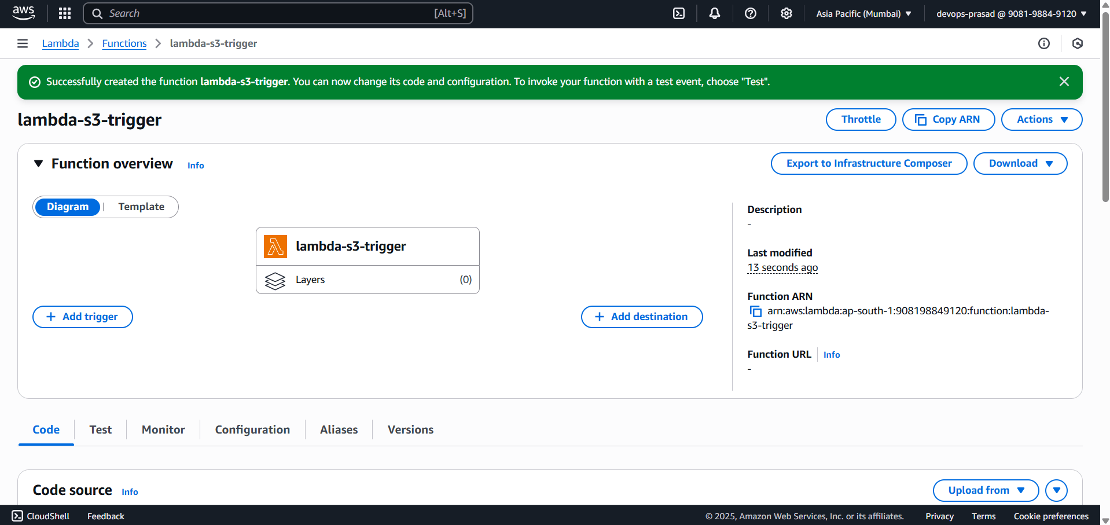Dismiss the green success banner

[1064, 81]
